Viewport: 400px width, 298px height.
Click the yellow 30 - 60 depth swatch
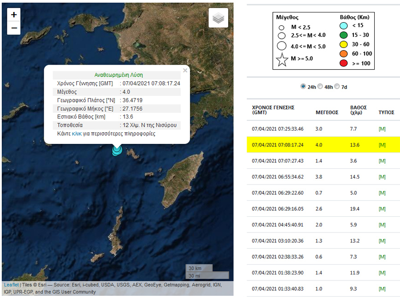pyautogui.click(x=343, y=44)
